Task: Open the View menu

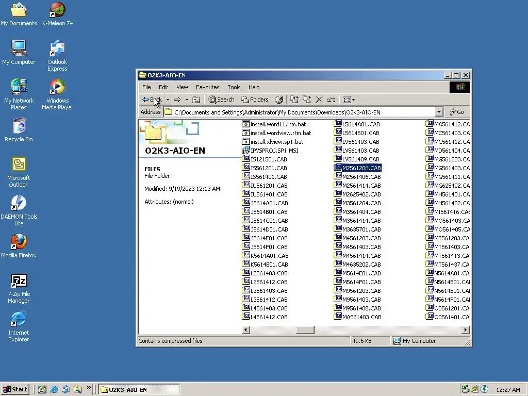Action: coord(182,87)
